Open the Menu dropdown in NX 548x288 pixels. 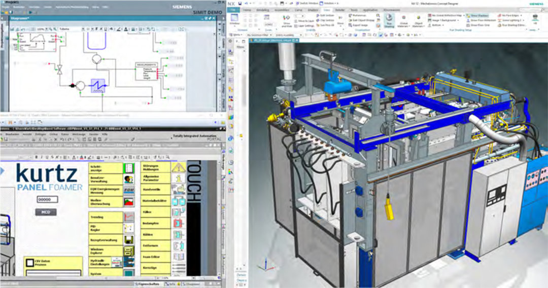click(236, 35)
